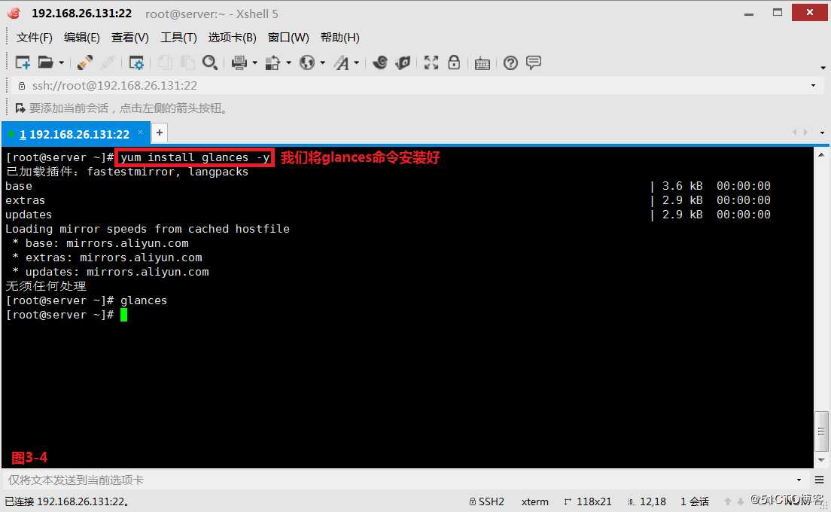
Task: Open the 选项卡(B) menu
Action: coord(232,37)
